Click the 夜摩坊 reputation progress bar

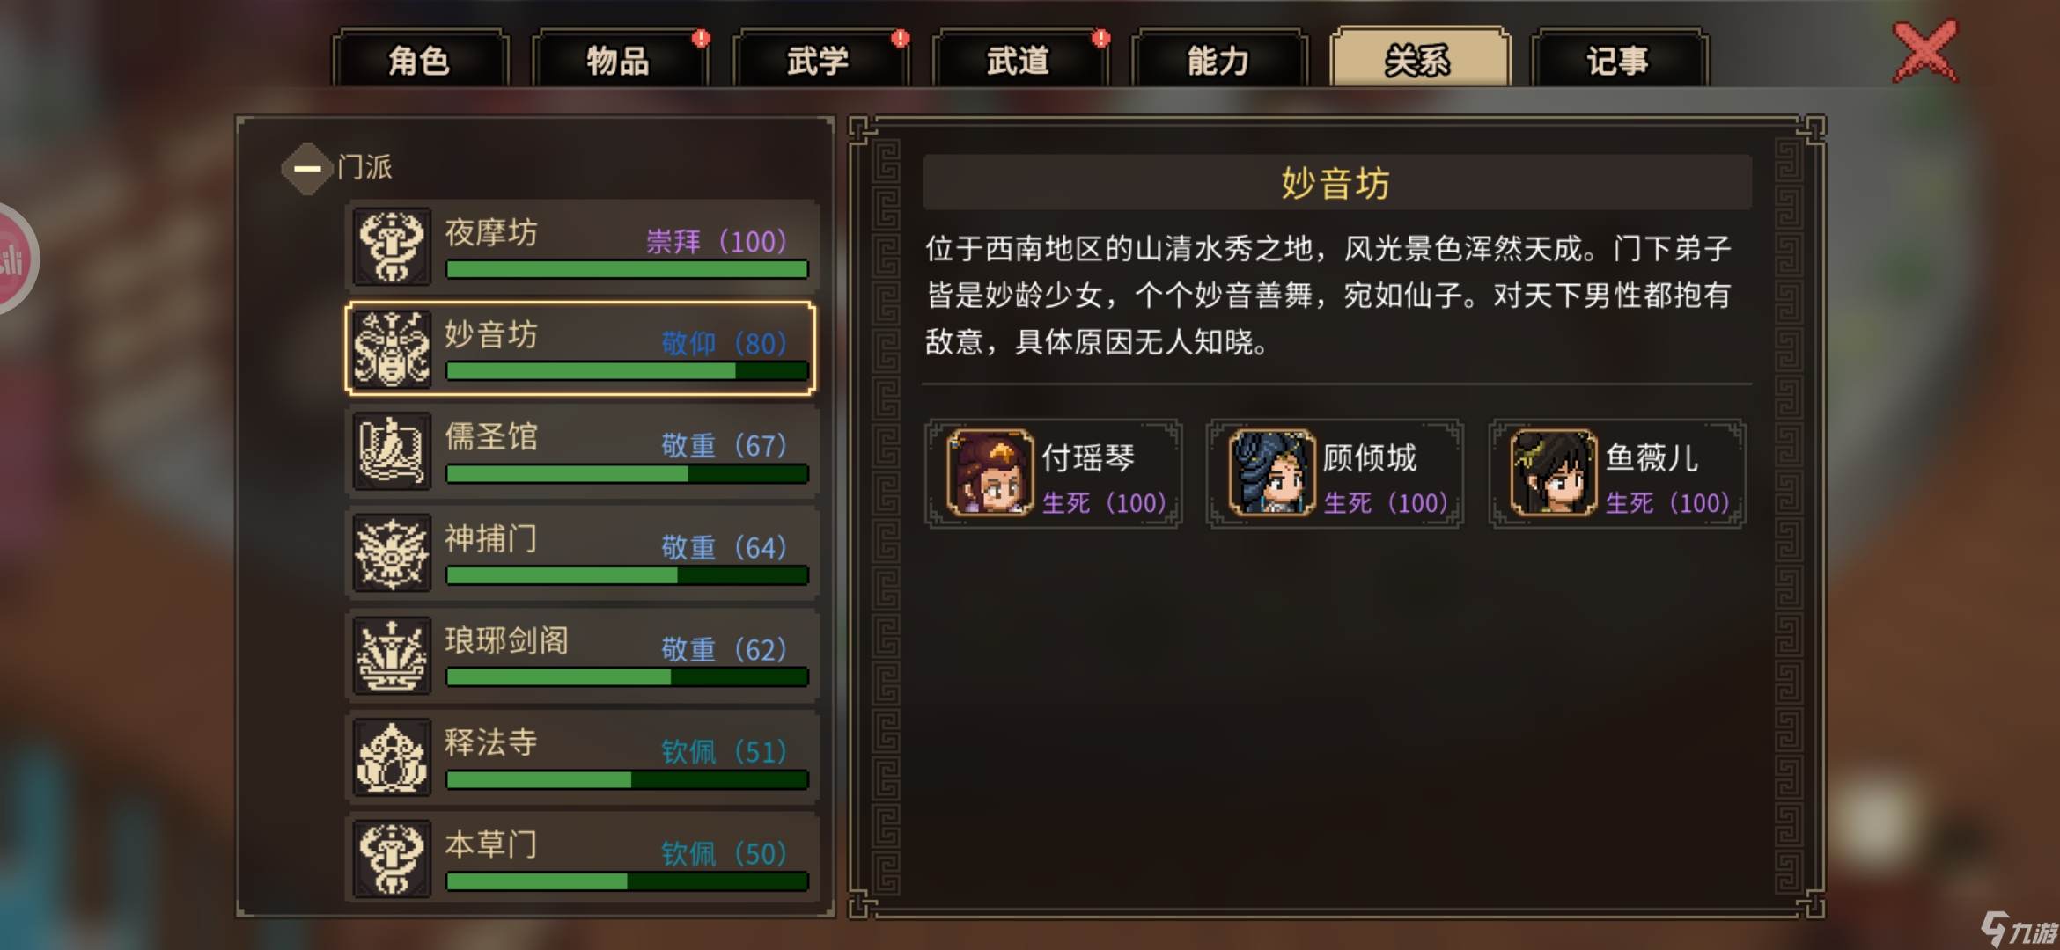pyautogui.click(x=627, y=269)
